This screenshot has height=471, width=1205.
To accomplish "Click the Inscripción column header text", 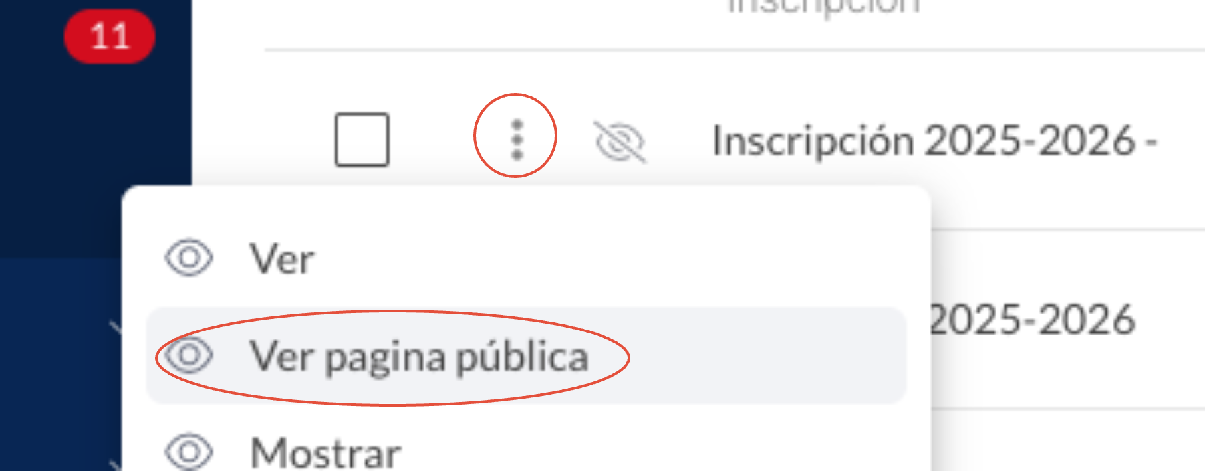I will click(x=824, y=7).
